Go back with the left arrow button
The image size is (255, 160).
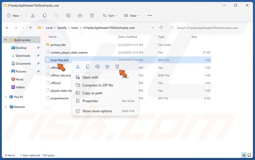coord(7,28)
